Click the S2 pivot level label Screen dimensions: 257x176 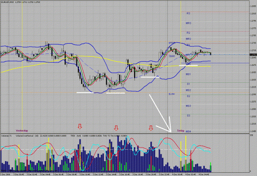tap(188, 96)
